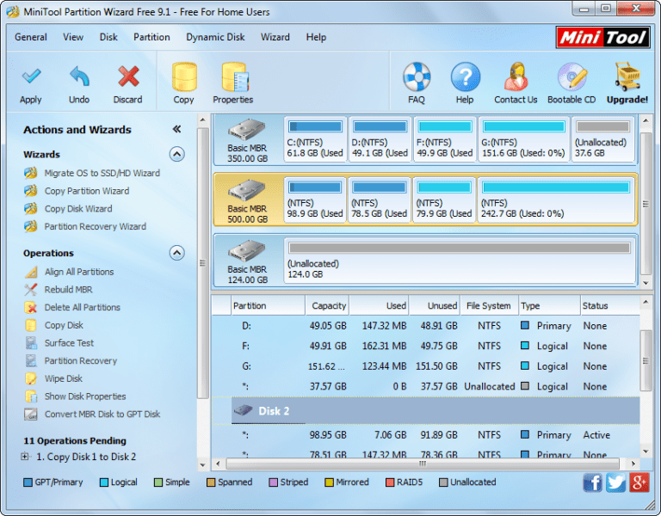Select C:(NTFS) 61.8 GB partition block

[x=315, y=139]
